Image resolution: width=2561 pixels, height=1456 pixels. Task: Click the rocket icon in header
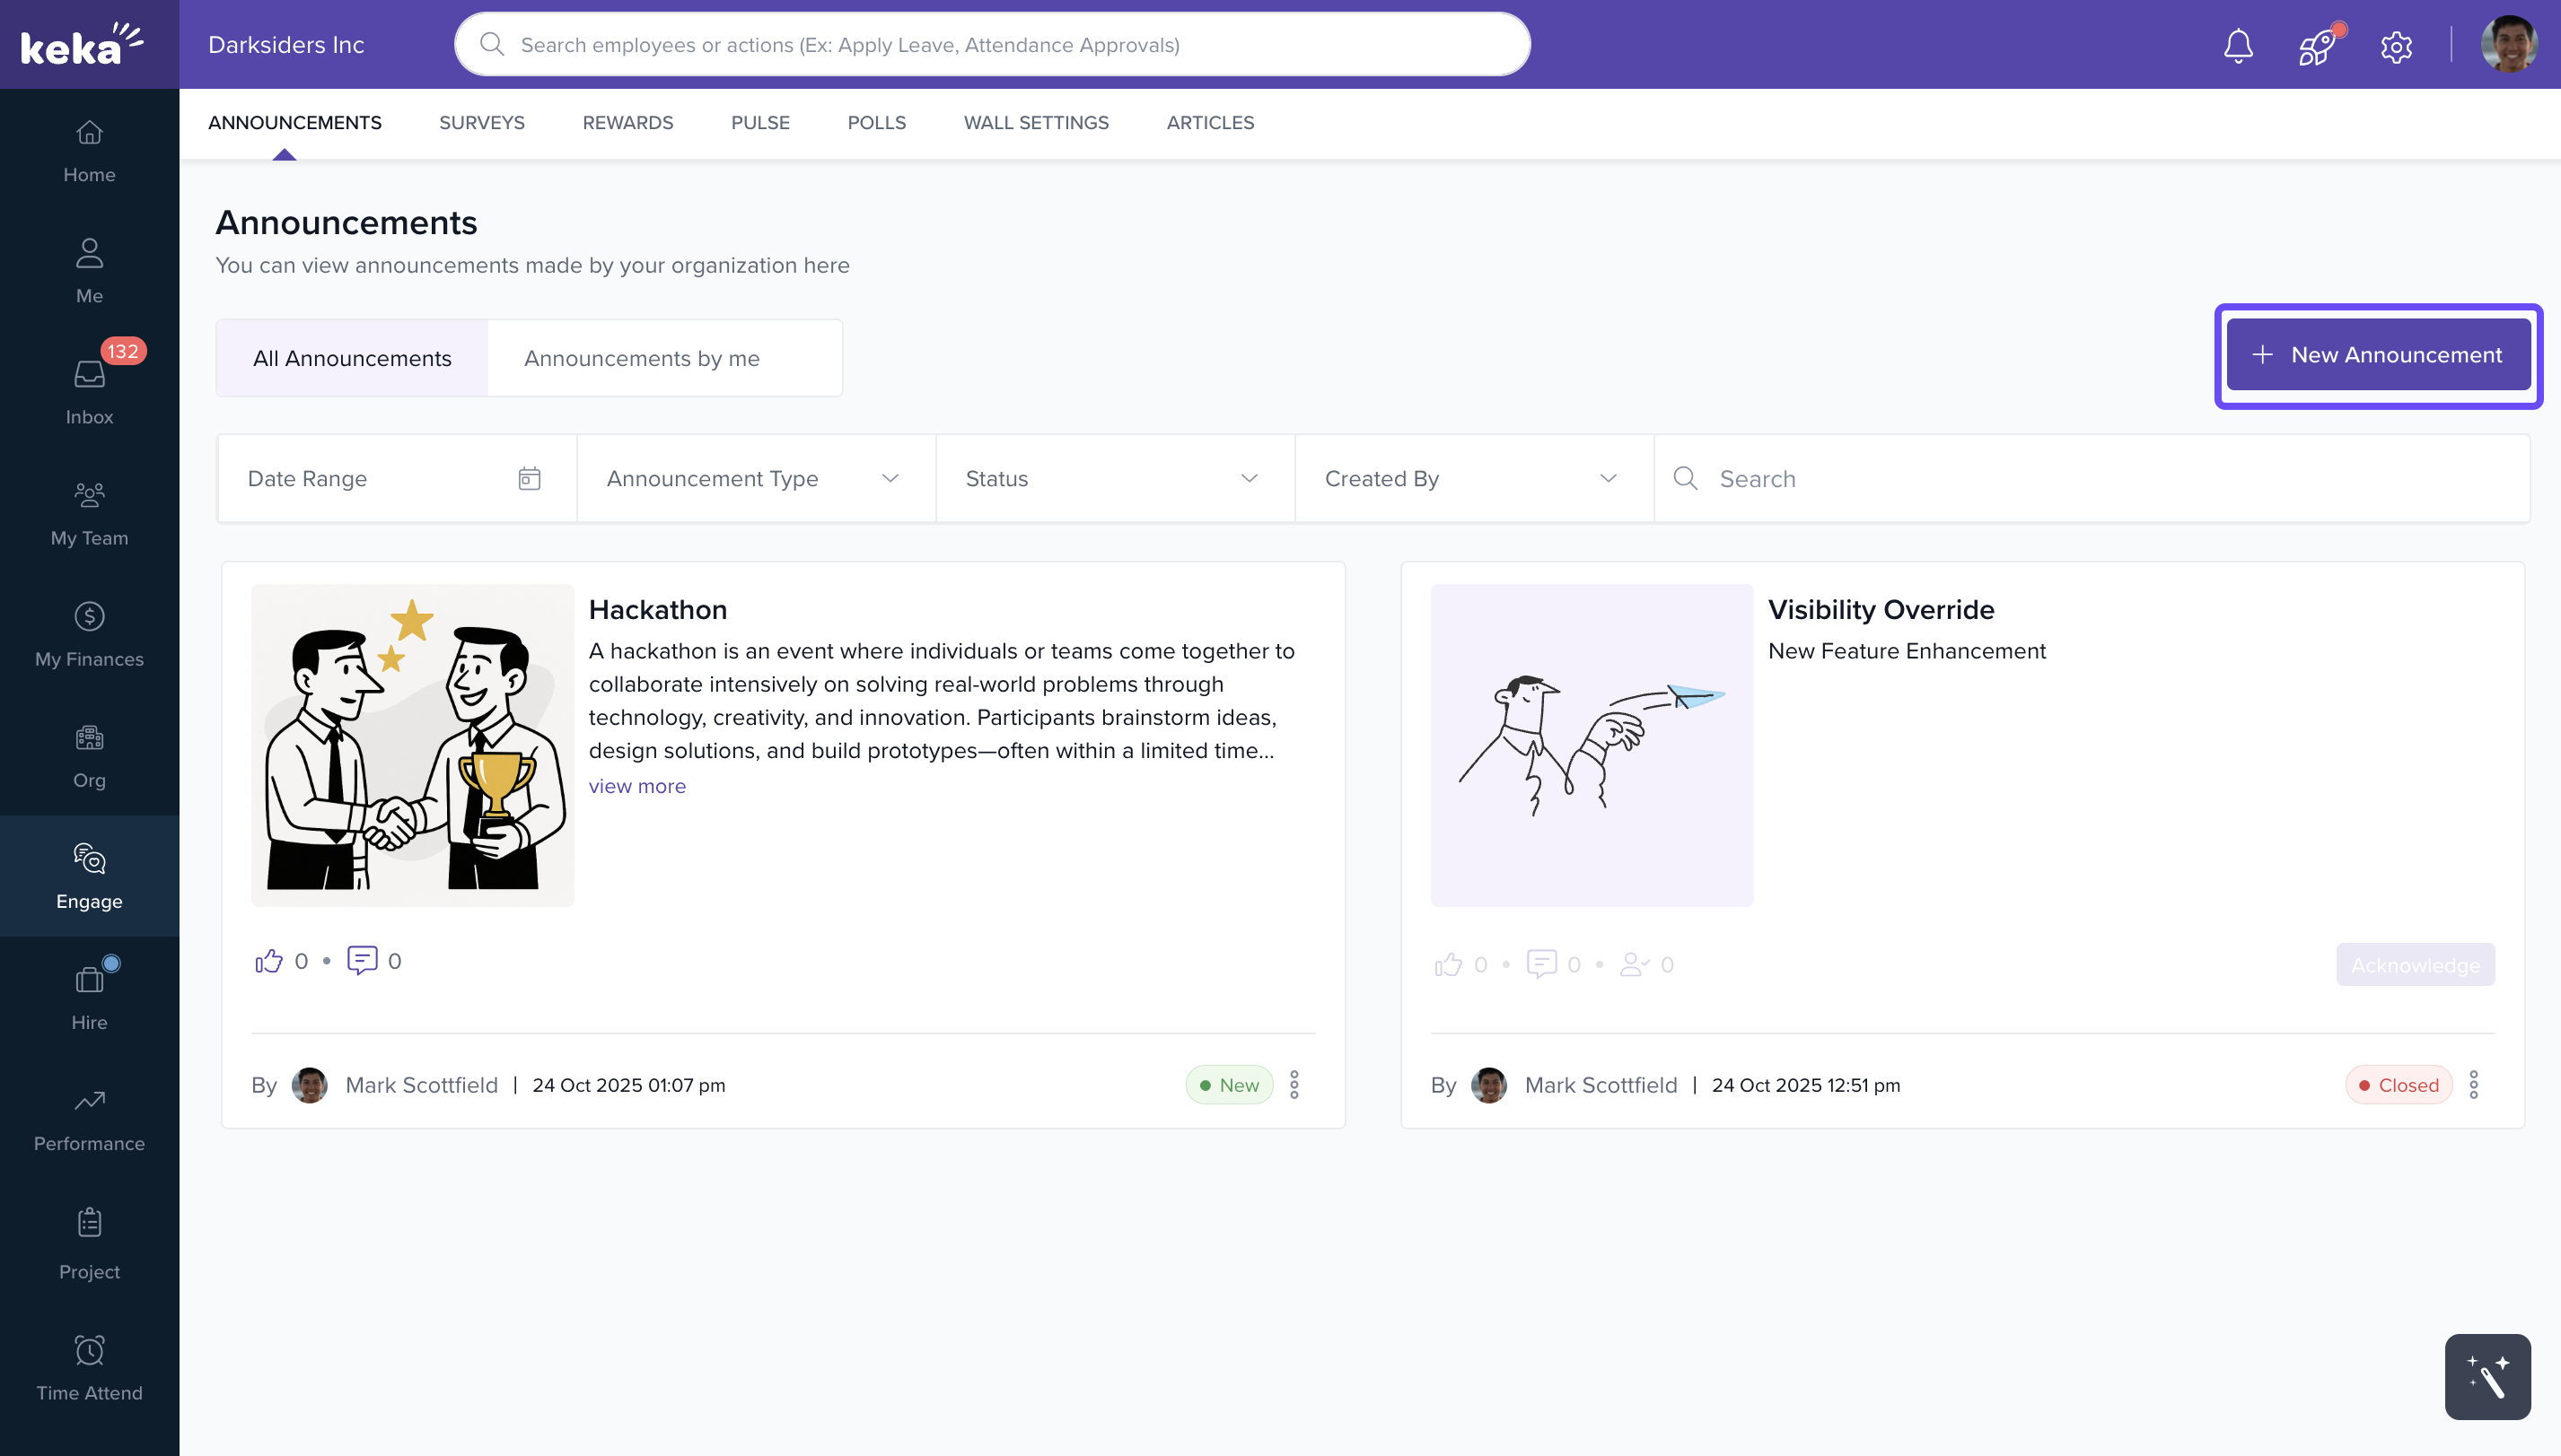click(x=2316, y=46)
